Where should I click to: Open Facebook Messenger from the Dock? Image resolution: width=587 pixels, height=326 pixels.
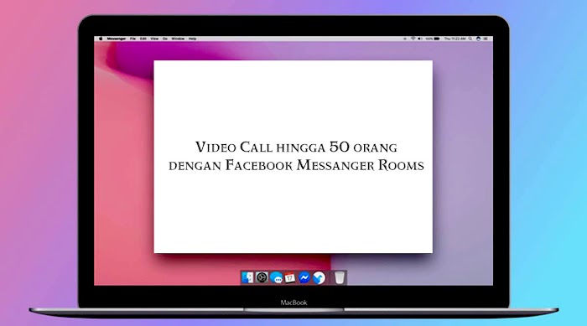tap(304, 277)
